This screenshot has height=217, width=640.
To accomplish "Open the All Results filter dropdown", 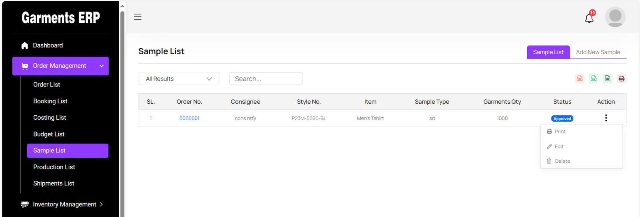I will tap(178, 79).
